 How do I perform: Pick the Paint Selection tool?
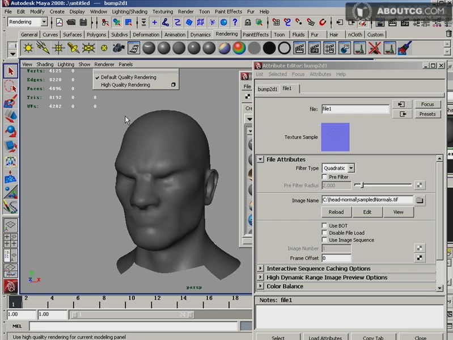pos(11,102)
